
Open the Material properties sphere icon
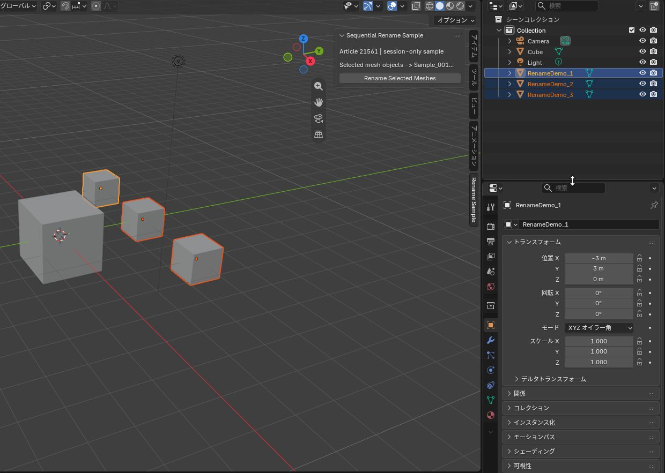[x=490, y=415]
